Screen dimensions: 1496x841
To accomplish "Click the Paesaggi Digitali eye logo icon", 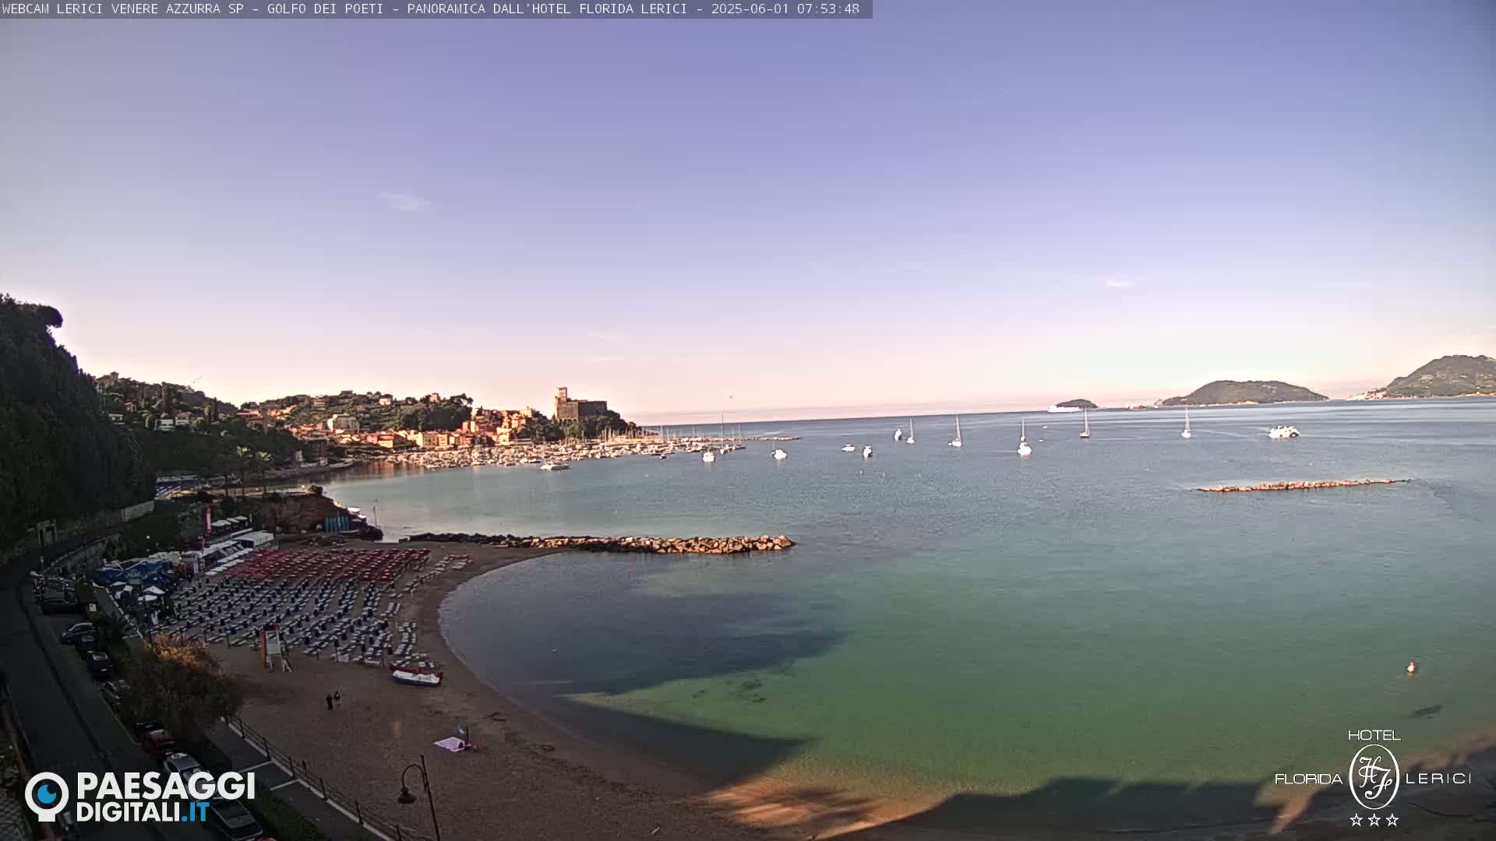I will point(47,796).
